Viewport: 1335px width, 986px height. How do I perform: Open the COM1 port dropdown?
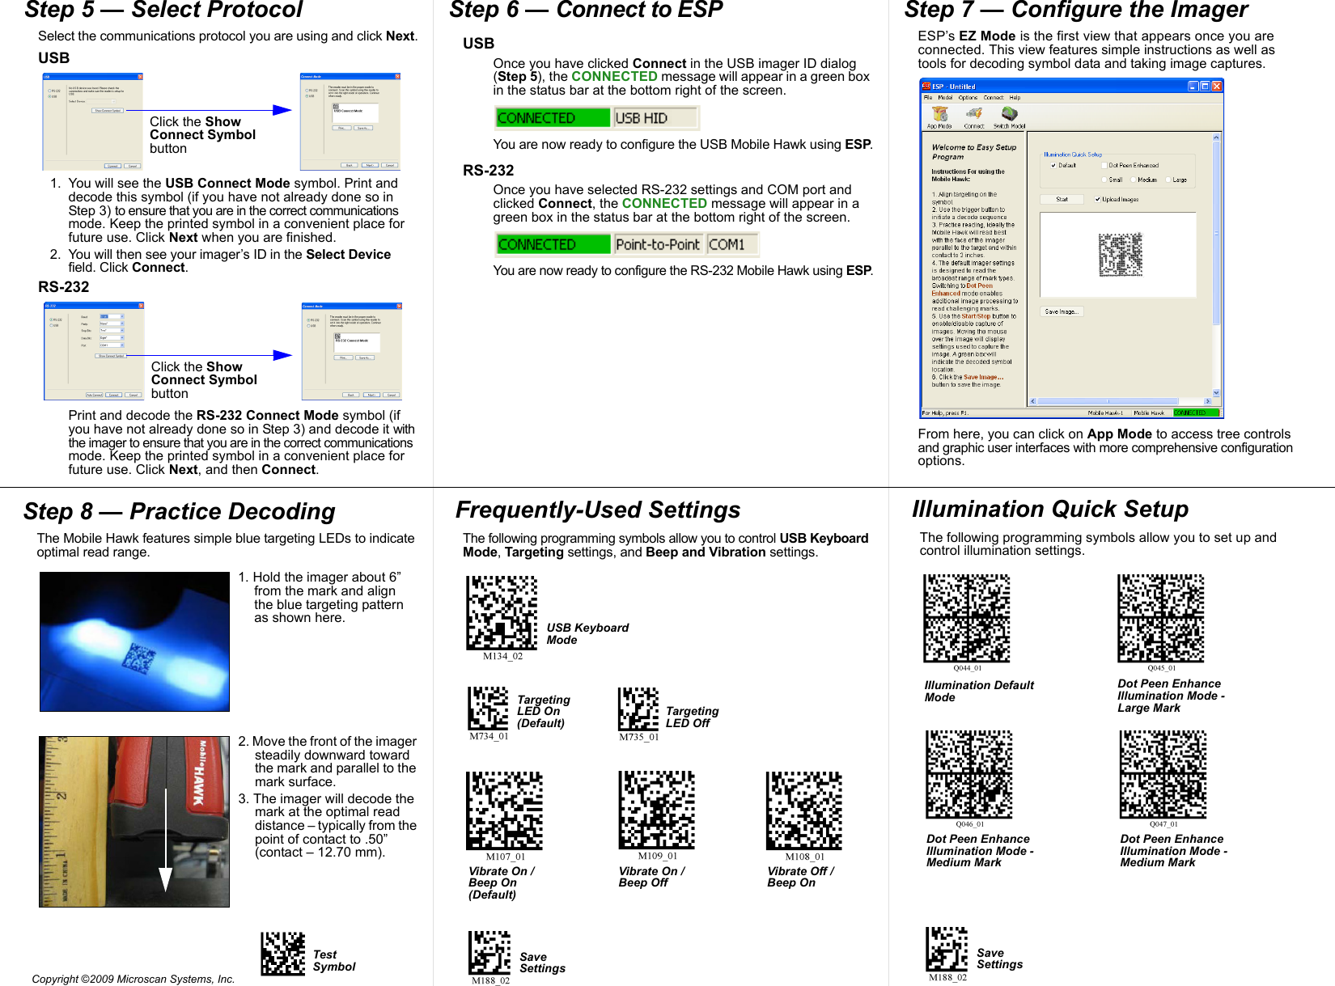click(122, 345)
